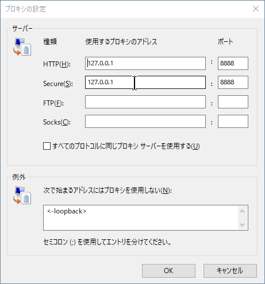Click the HTTP(H) label
The width and height of the screenshot is (265, 284).
click(57, 64)
